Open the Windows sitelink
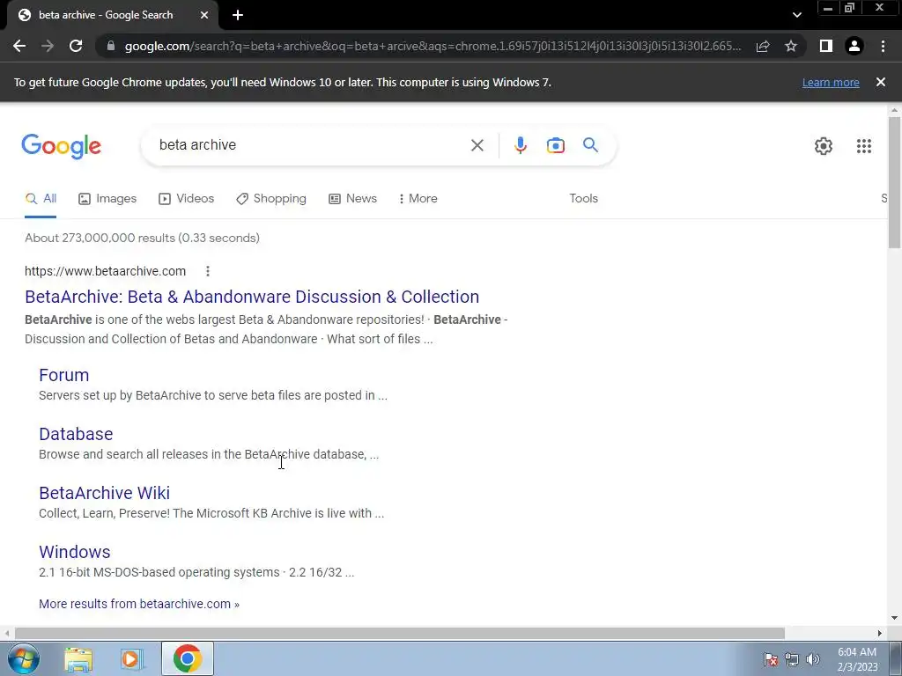 click(75, 552)
